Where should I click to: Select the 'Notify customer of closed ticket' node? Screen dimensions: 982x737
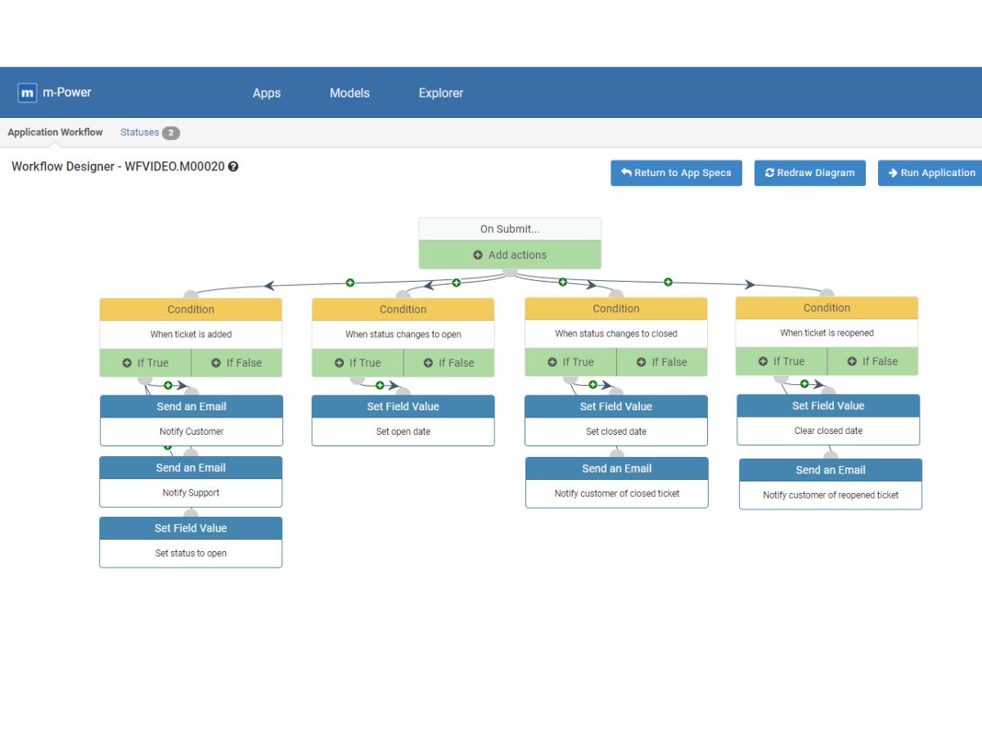point(617,482)
